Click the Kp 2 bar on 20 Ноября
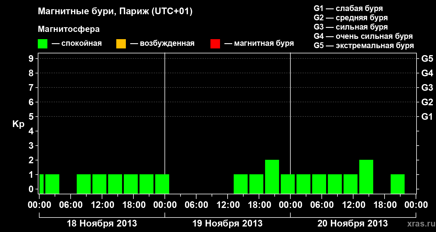 click(366, 177)
